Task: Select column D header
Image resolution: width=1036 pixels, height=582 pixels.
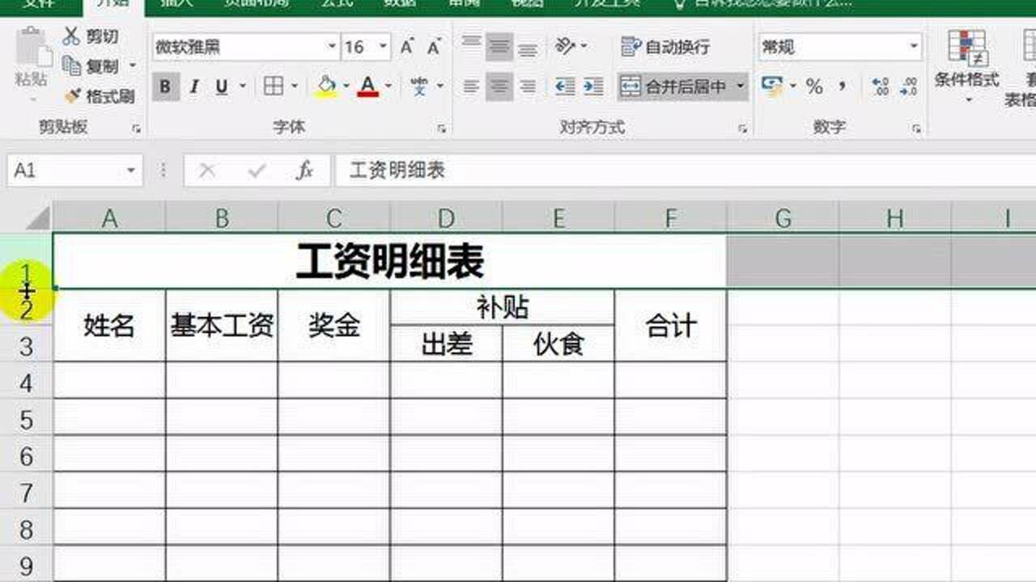Action: coord(446,218)
